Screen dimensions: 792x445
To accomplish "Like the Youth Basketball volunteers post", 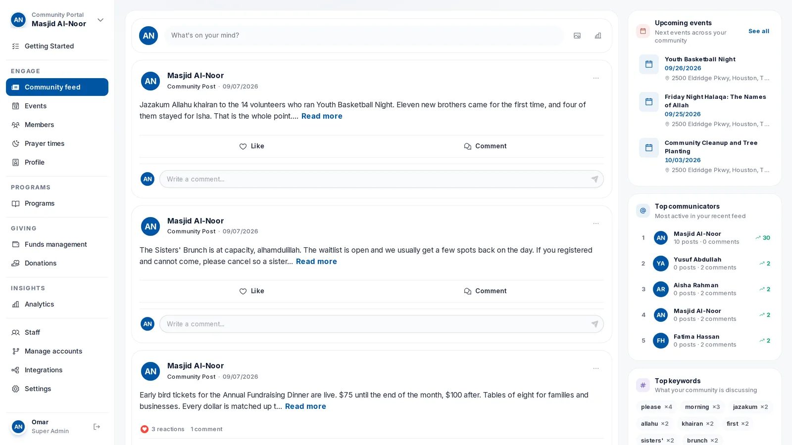I will [x=252, y=146].
